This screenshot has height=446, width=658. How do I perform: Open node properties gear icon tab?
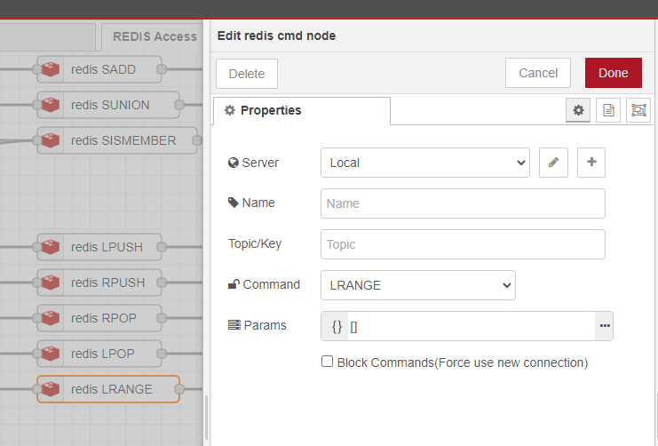pyautogui.click(x=578, y=110)
